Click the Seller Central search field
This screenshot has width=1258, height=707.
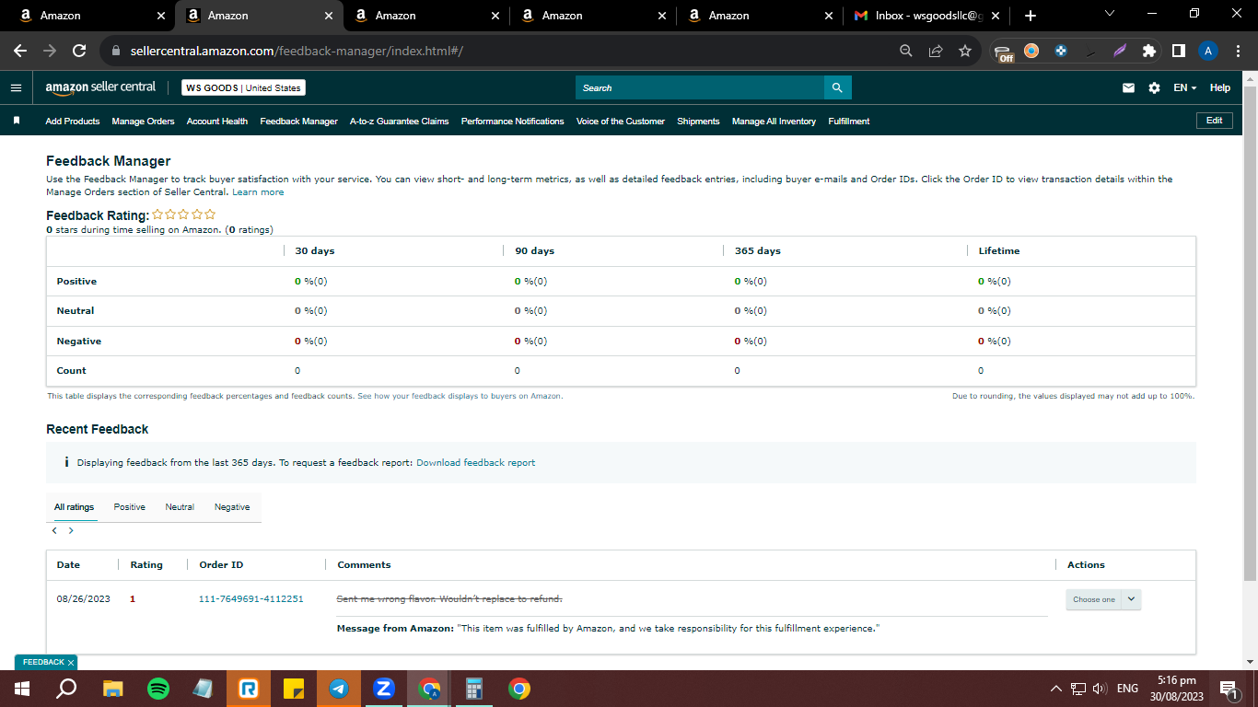pos(700,87)
